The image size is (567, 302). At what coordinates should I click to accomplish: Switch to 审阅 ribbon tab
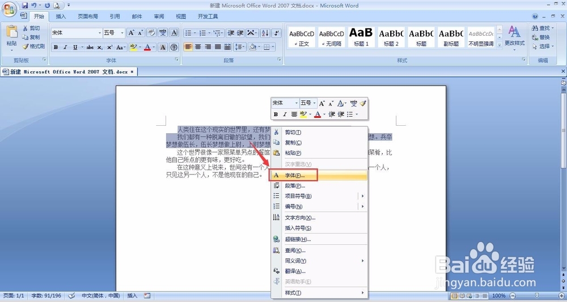tap(159, 16)
